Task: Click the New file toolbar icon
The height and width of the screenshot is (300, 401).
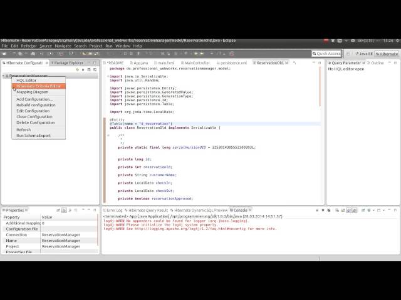Action: tap(4, 54)
